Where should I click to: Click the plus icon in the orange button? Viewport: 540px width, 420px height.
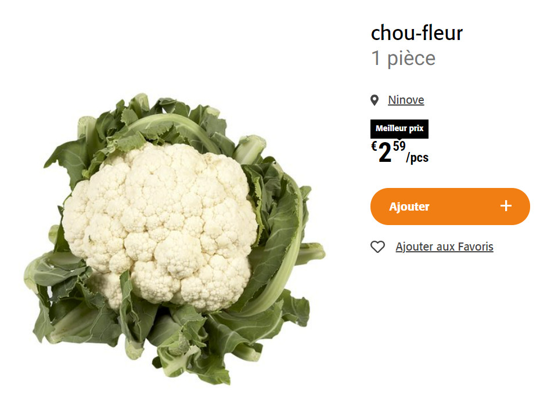[x=506, y=206]
